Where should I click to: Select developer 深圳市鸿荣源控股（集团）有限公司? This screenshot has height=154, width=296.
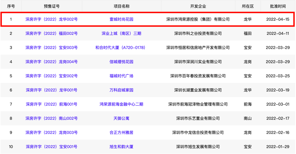[198, 19]
